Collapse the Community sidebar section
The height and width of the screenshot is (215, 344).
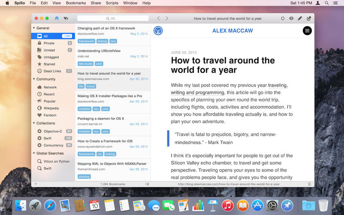tap(34, 79)
